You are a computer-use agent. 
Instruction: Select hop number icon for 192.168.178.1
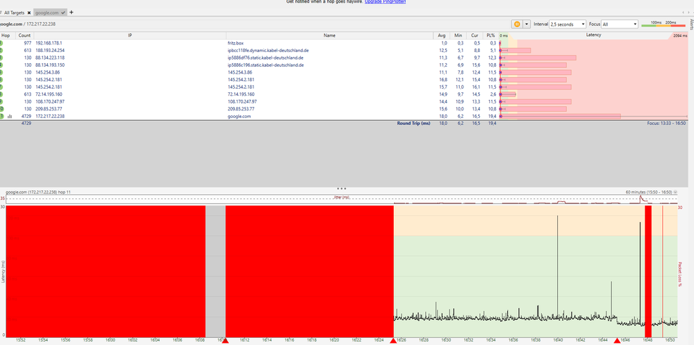[1, 43]
